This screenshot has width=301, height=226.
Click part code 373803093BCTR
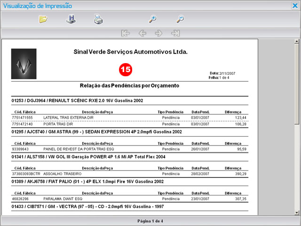tap(26, 174)
